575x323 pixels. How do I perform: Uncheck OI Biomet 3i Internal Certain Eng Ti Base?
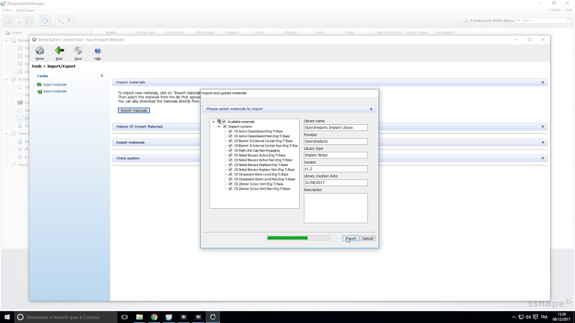coord(230,141)
